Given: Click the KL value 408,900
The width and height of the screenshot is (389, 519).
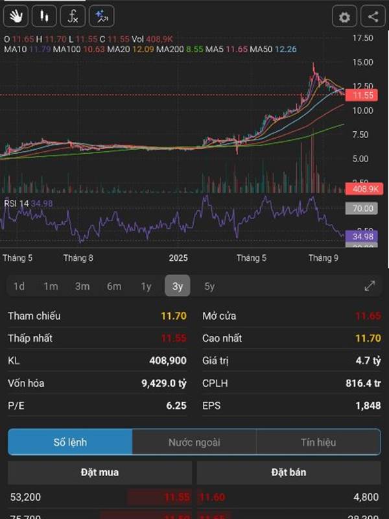Looking at the screenshot, I should [x=168, y=361].
